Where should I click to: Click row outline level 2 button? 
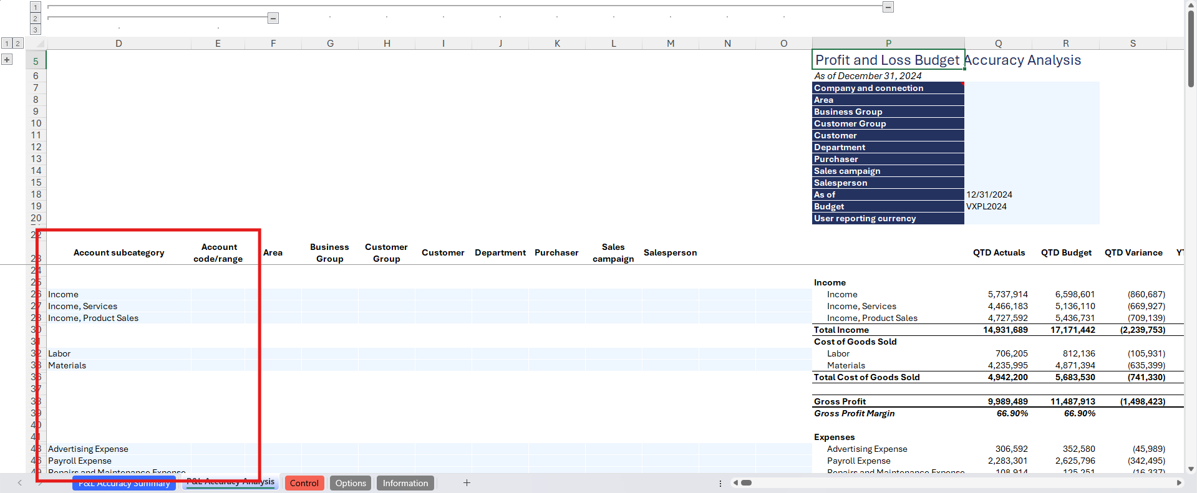point(18,43)
